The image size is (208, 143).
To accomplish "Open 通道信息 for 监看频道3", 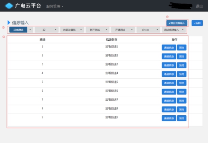I will [169, 65].
